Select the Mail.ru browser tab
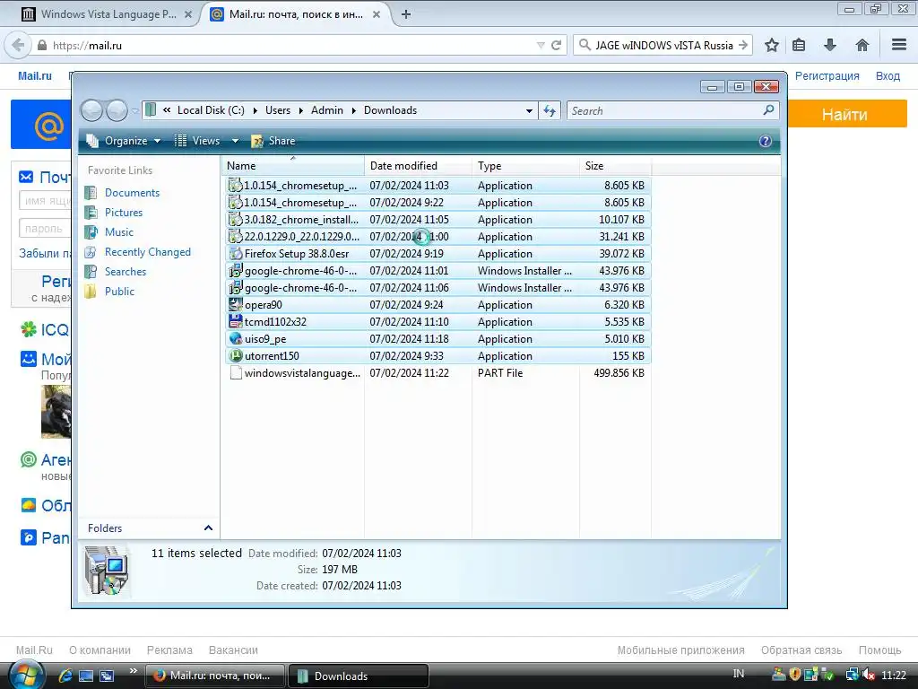918x689 pixels. coord(296,14)
